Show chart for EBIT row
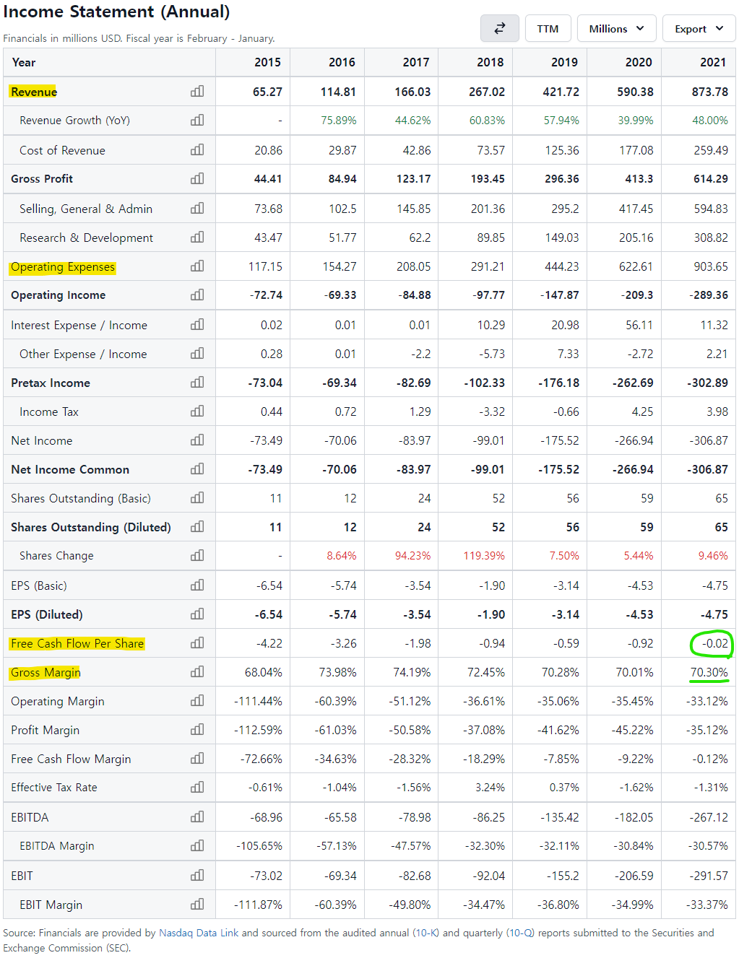 click(x=197, y=876)
